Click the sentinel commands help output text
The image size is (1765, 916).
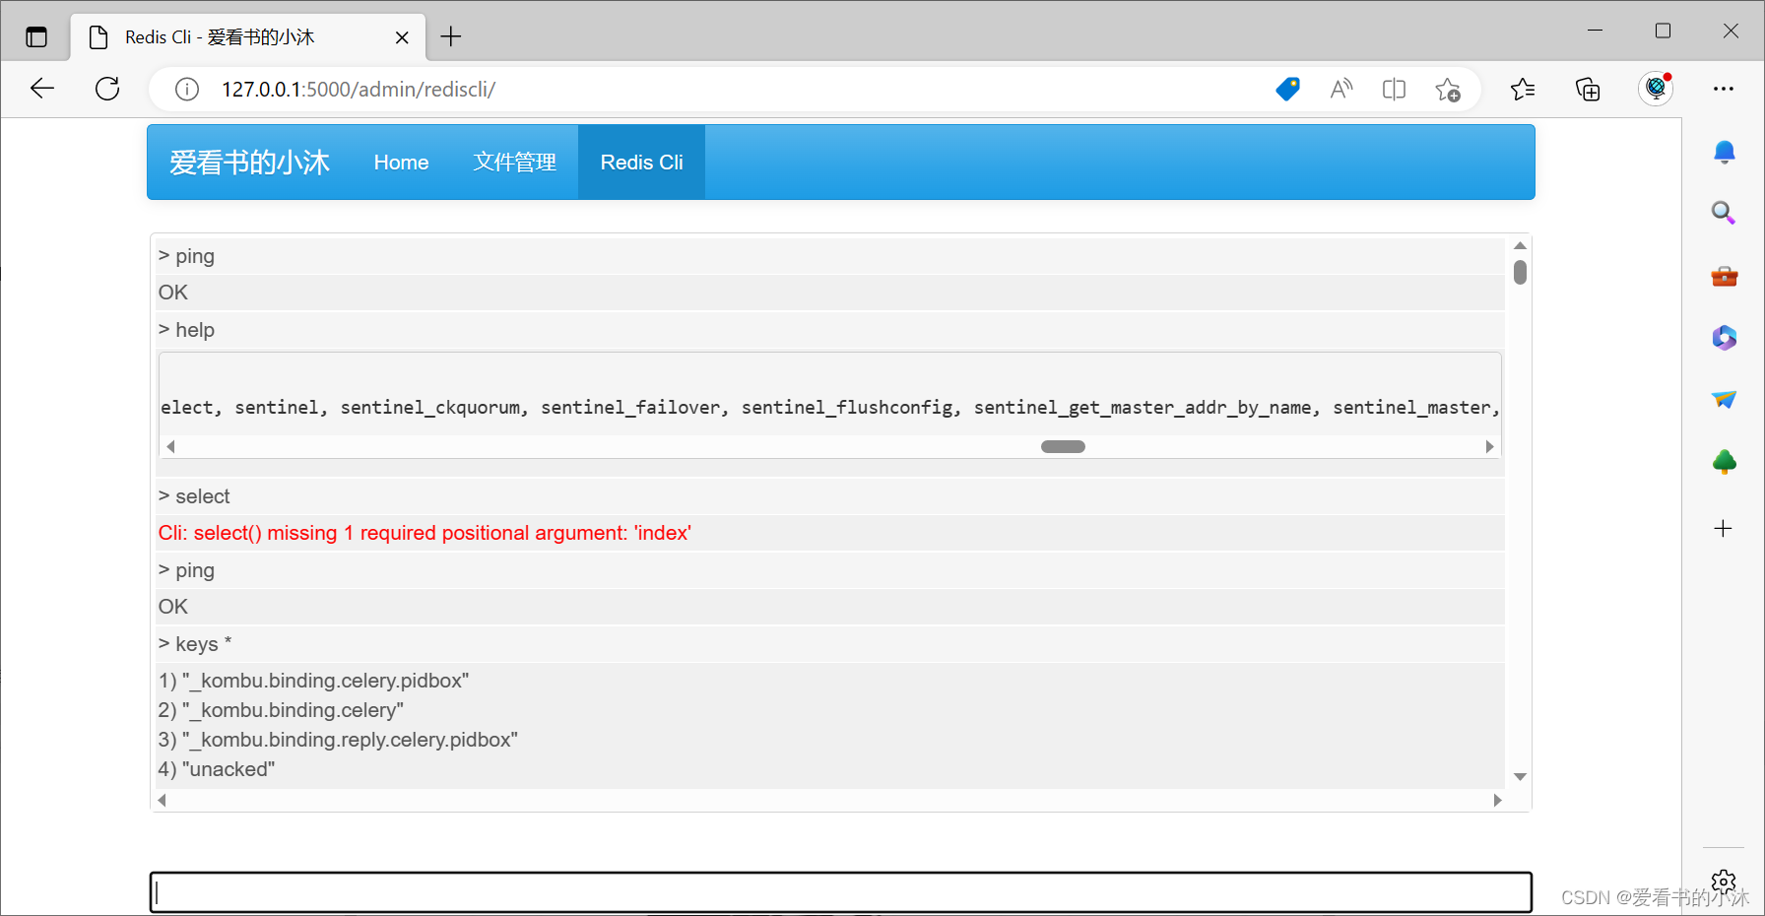click(829, 408)
